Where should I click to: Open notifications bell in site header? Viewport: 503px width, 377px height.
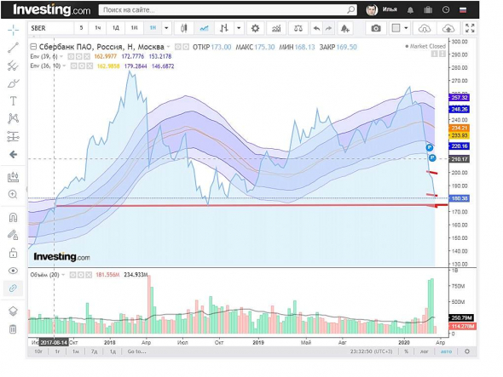tap(410, 10)
